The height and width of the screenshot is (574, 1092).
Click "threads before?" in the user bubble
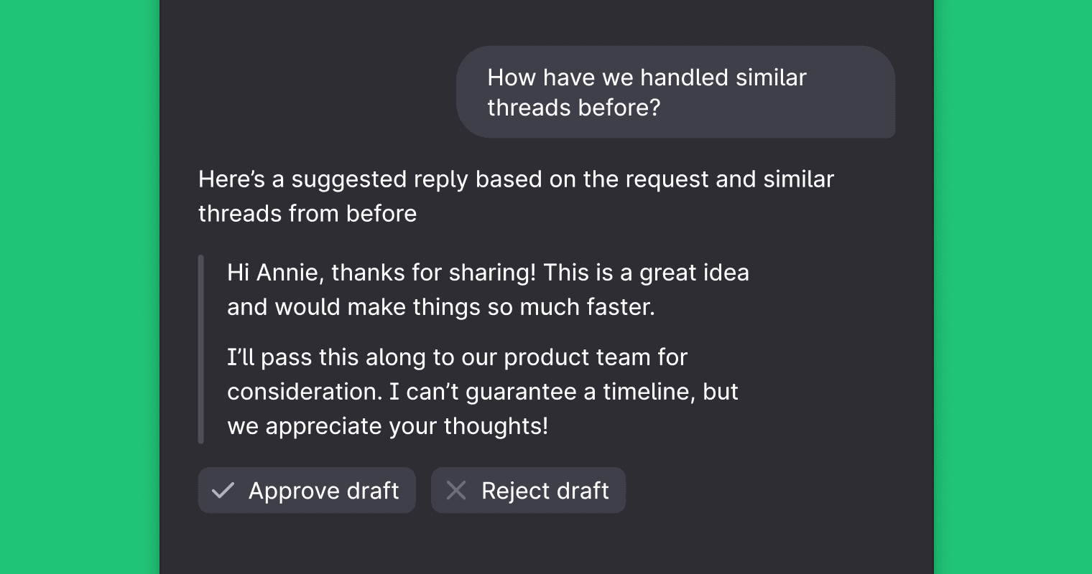coord(573,108)
